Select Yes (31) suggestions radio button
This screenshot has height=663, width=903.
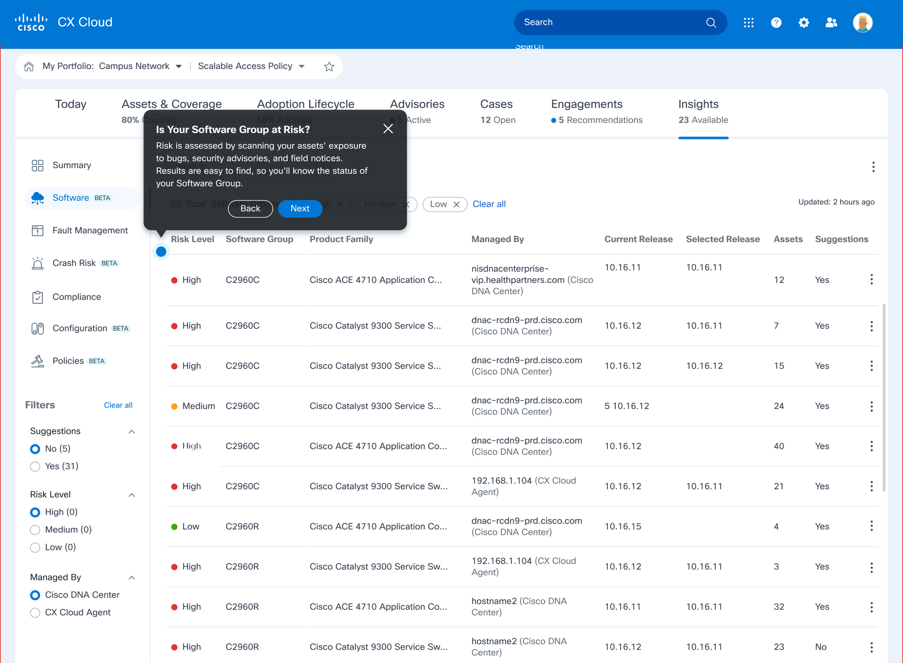pos(35,466)
